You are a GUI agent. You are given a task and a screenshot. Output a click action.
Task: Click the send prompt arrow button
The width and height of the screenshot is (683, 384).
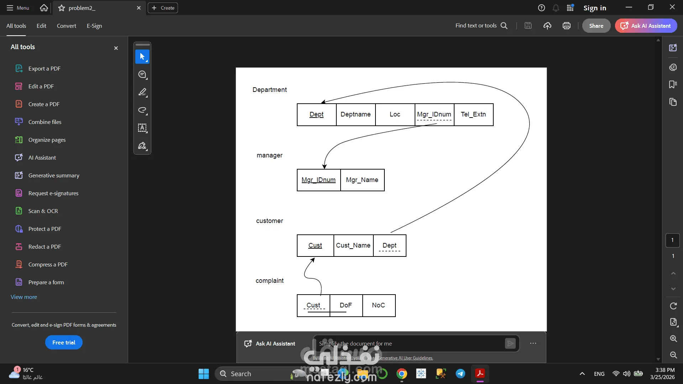coord(510,343)
